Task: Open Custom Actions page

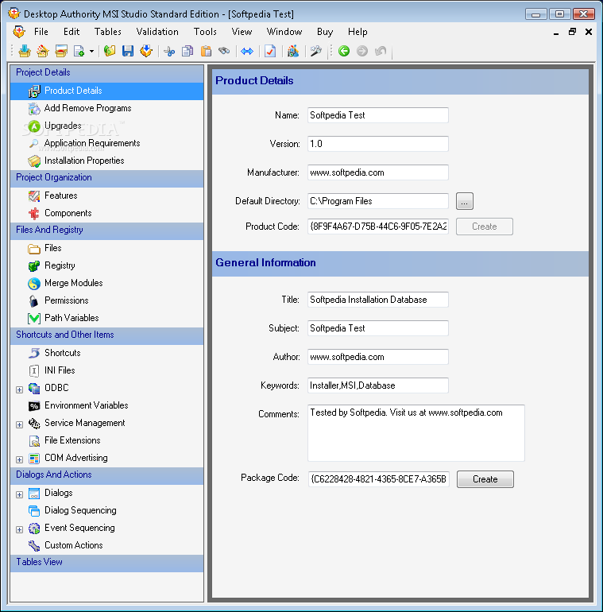Action: tap(74, 545)
